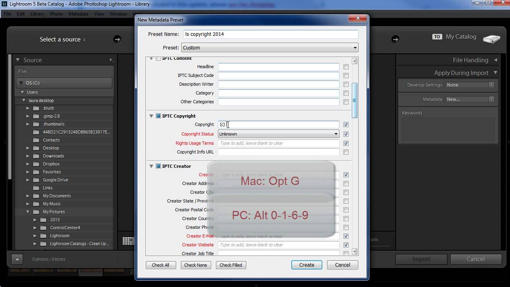Open the Photo menu
510x287 pixels.
tap(57, 14)
